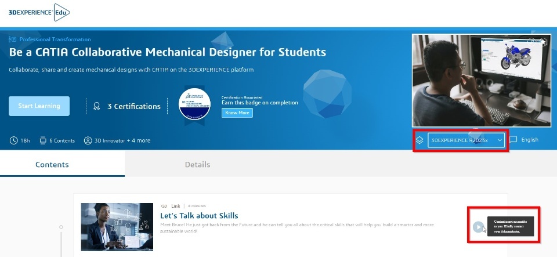Click the English language speech bubble icon
557x257 pixels.
(513, 140)
